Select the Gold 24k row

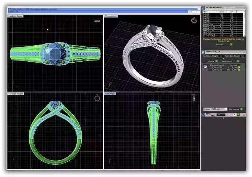tap(223, 14)
